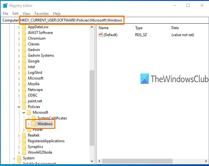Click the Netscape folder icon
Viewport: 209px width, 166px height.
pyautogui.click(x=24, y=90)
